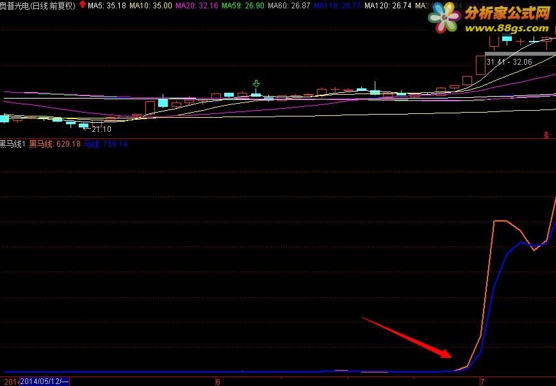
Task: Click the green down-arrow marker above candlesticks
Action: 256,84
